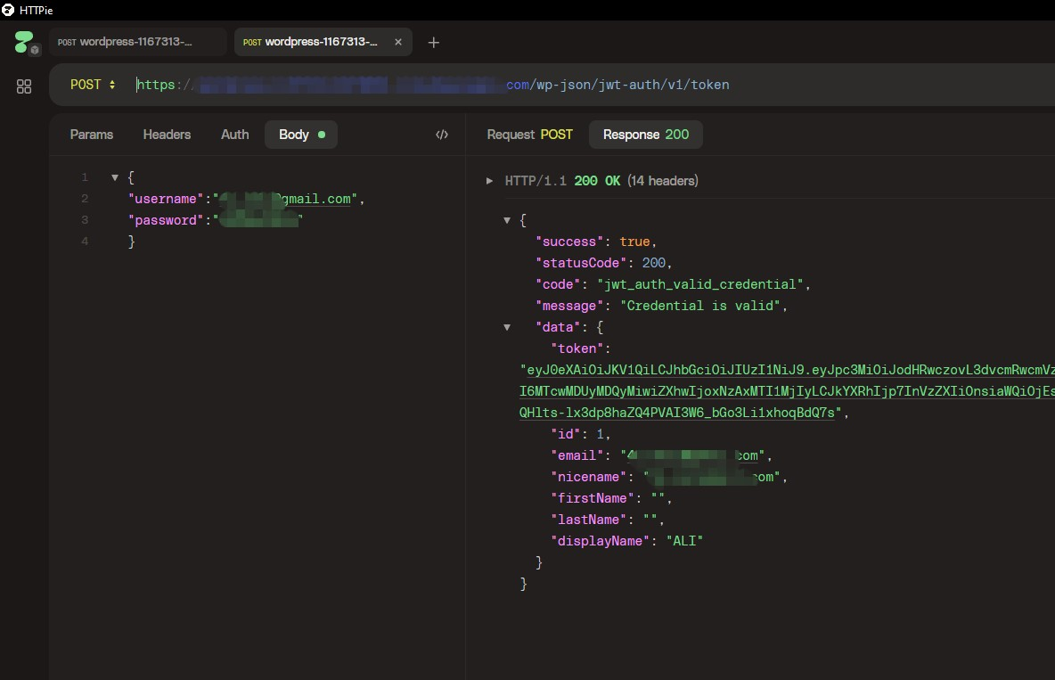Collapse the "data" object in response
This screenshot has height=680, width=1055.
point(507,327)
